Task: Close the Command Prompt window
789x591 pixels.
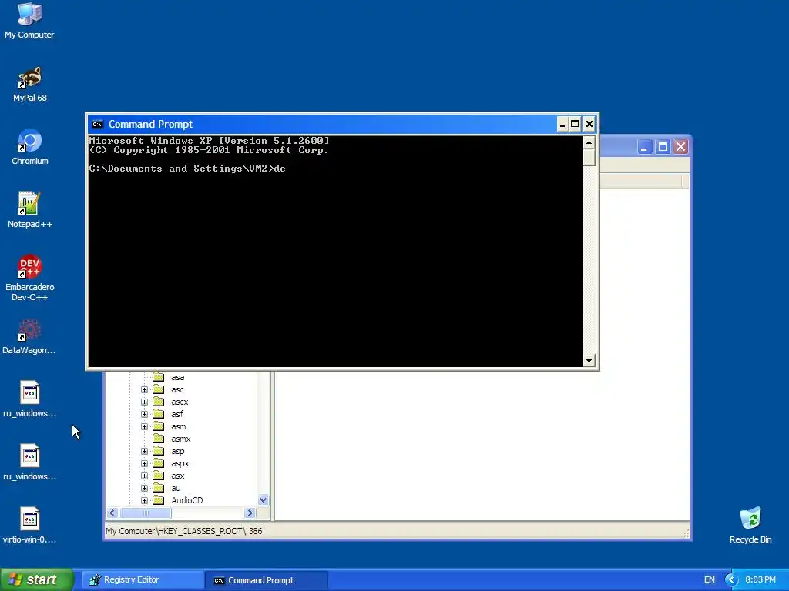Action: click(589, 124)
